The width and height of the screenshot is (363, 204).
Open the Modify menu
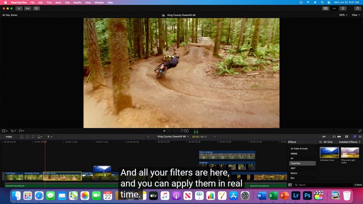pos(77,2)
